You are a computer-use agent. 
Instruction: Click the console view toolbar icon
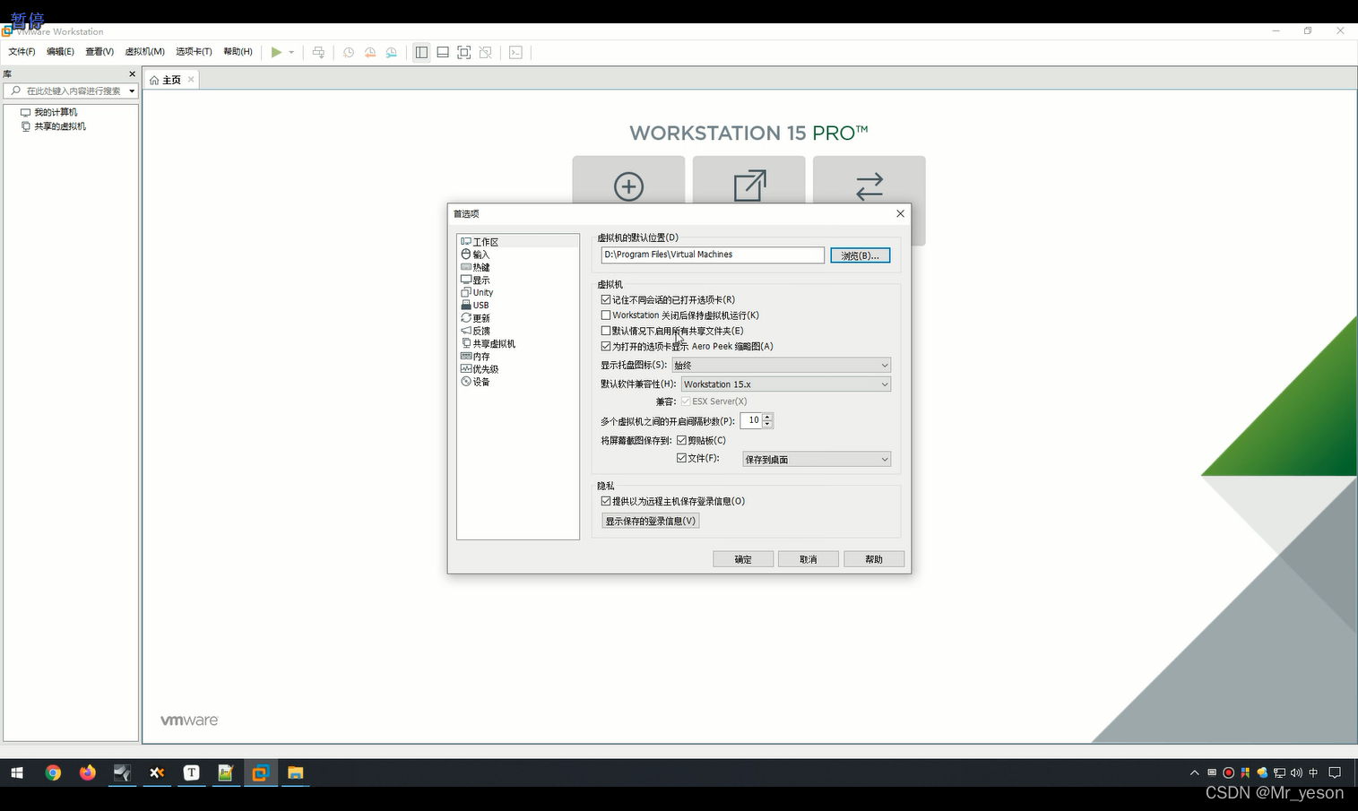(x=515, y=52)
